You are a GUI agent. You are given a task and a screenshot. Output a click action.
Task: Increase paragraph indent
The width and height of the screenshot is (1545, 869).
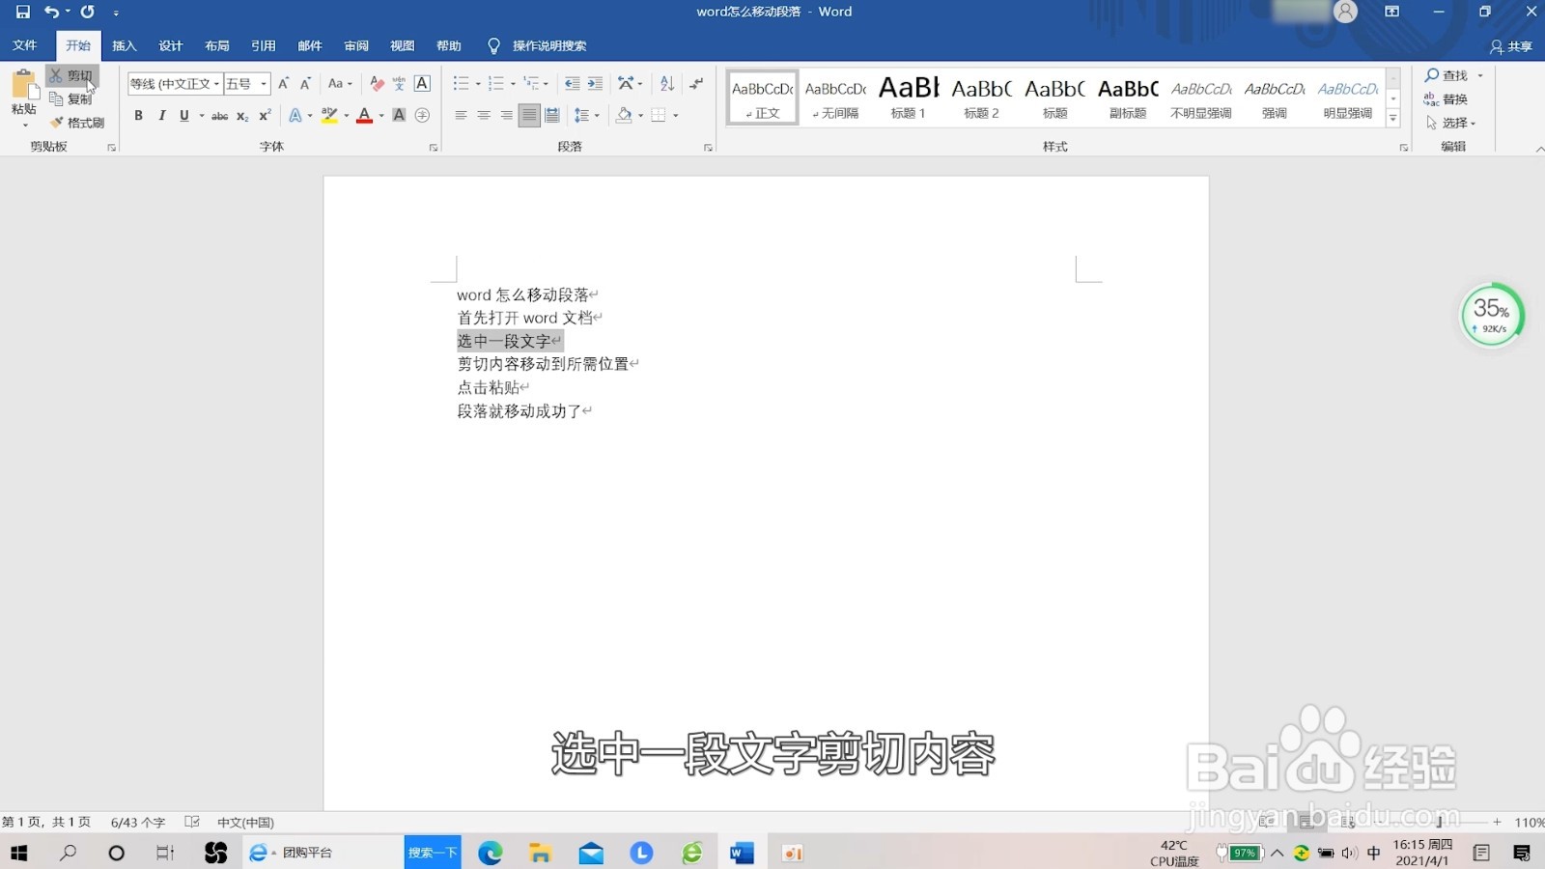point(595,84)
